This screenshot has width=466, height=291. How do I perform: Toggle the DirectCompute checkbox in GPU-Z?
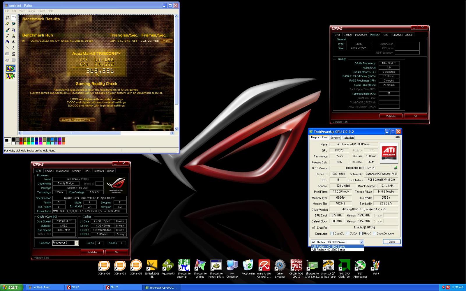click(x=374, y=234)
